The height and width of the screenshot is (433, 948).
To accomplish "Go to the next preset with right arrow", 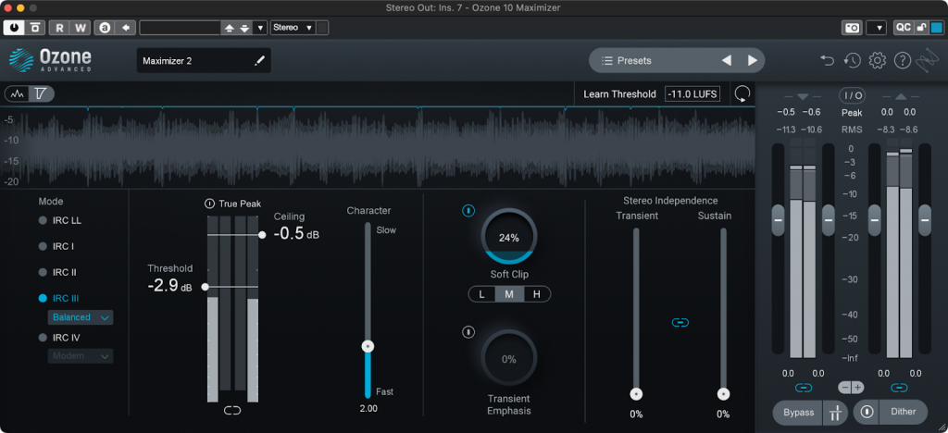I will click(752, 60).
